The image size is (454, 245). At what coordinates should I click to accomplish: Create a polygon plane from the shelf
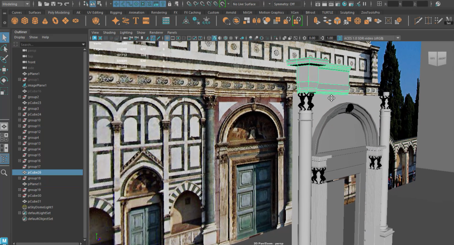coord(66,21)
